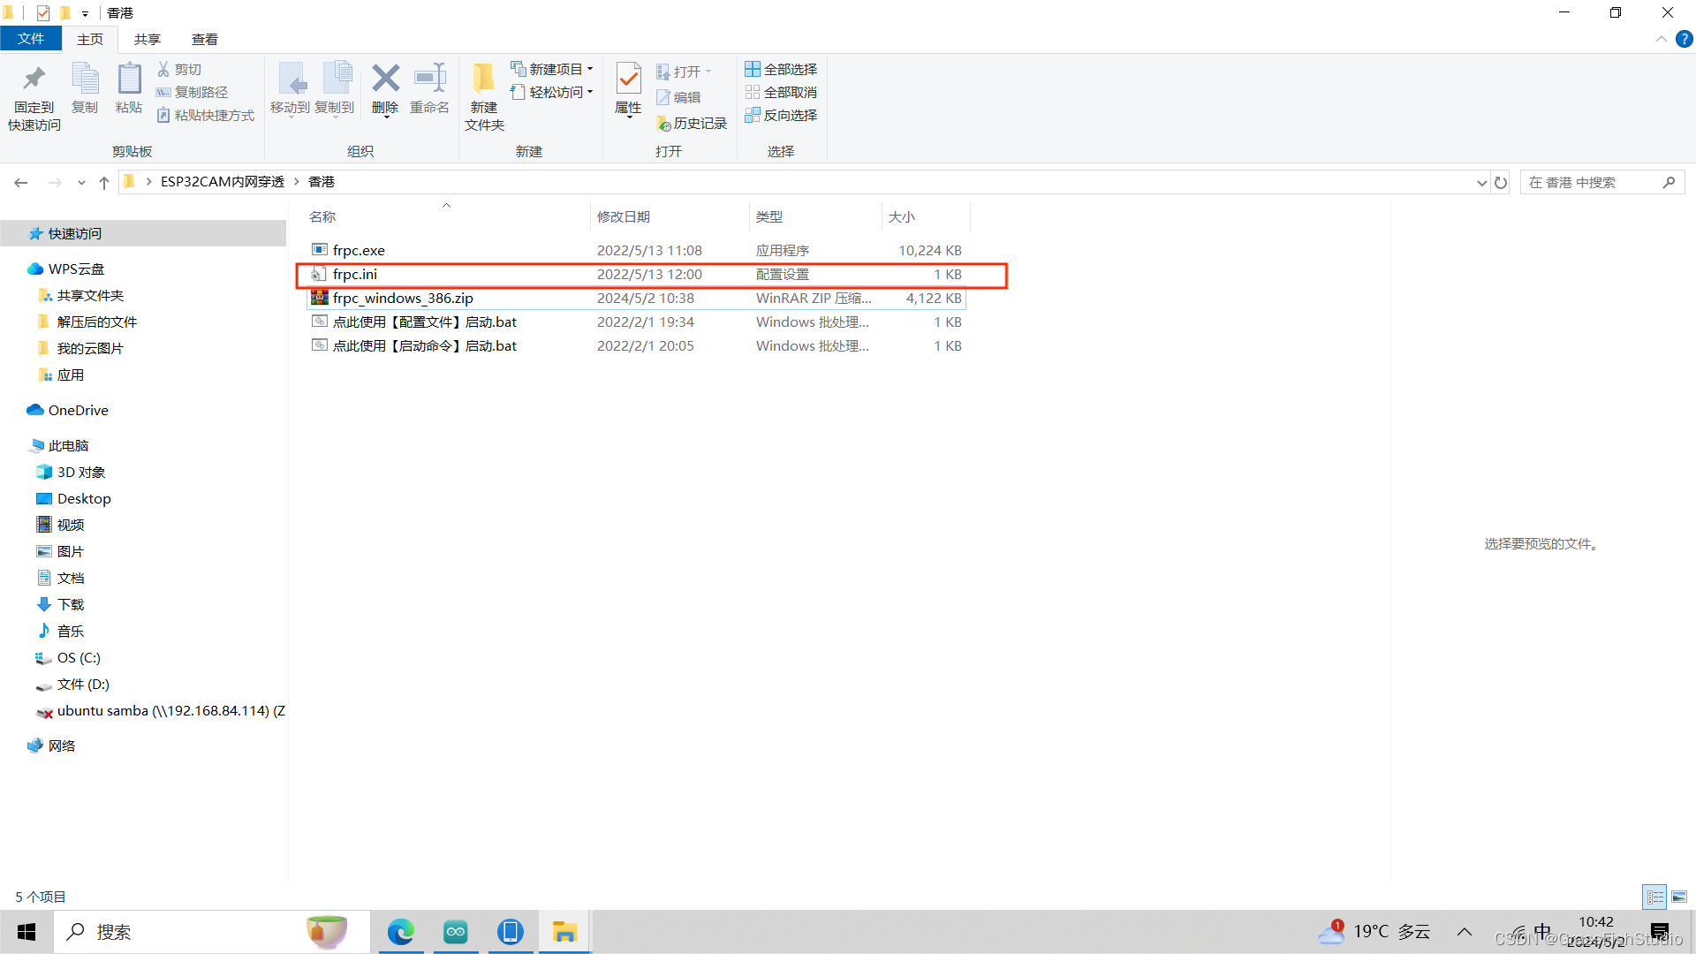Select frpc.ini file in list

point(355,275)
